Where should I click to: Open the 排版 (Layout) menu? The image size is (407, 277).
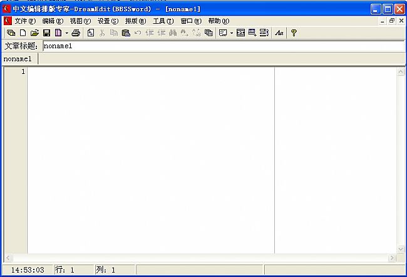click(x=135, y=21)
